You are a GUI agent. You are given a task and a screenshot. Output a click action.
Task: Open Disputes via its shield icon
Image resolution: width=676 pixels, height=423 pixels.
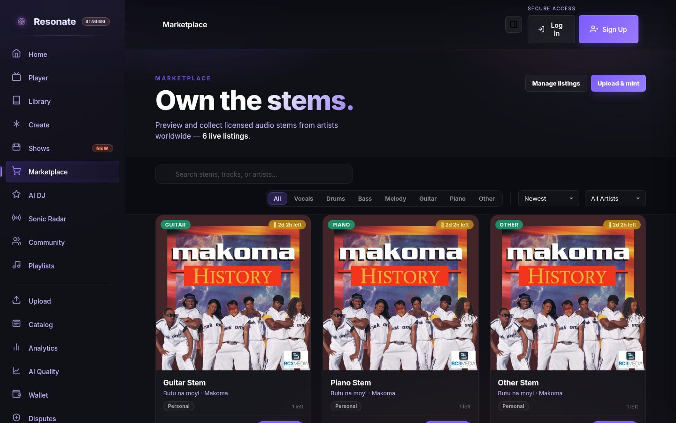pos(16,417)
